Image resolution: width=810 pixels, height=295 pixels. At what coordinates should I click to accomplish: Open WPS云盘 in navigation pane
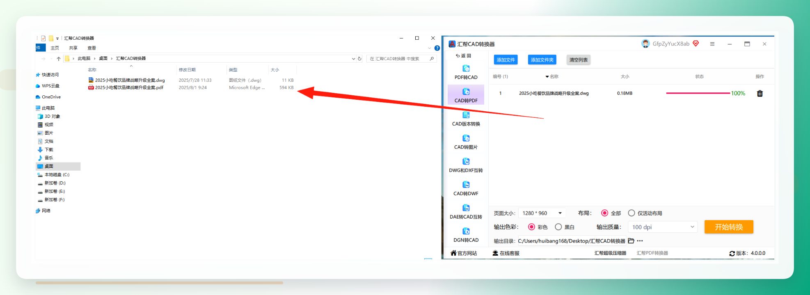point(48,86)
